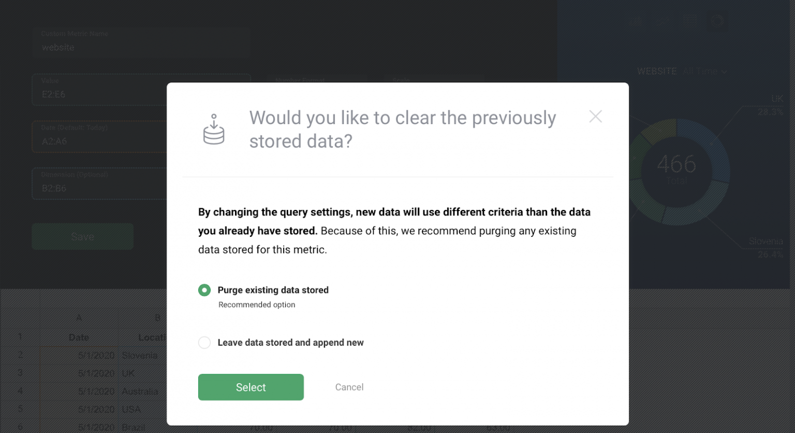This screenshot has height=433, width=795.
Task: Click the green Select button
Action: pos(251,387)
